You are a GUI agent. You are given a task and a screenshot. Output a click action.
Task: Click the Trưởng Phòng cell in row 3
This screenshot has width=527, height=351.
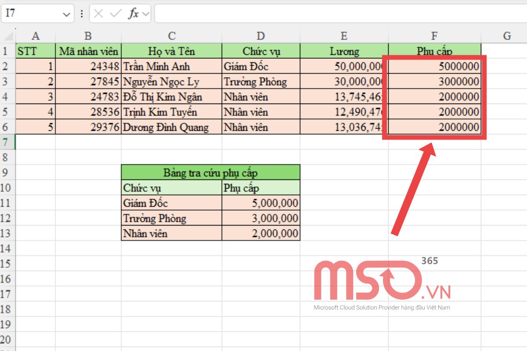click(x=261, y=82)
